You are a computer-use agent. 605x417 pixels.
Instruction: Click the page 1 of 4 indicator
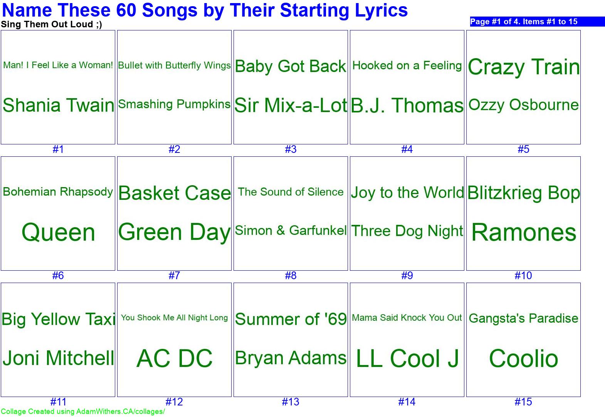click(x=524, y=22)
